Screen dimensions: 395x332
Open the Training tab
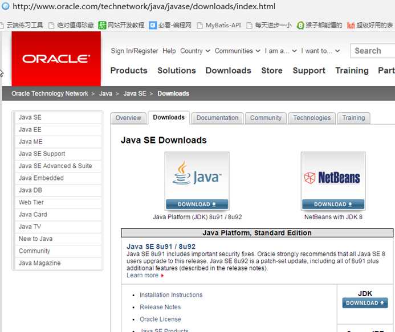point(354,118)
